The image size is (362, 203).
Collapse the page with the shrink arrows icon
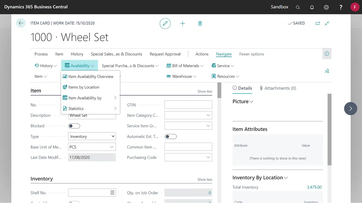click(327, 23)
